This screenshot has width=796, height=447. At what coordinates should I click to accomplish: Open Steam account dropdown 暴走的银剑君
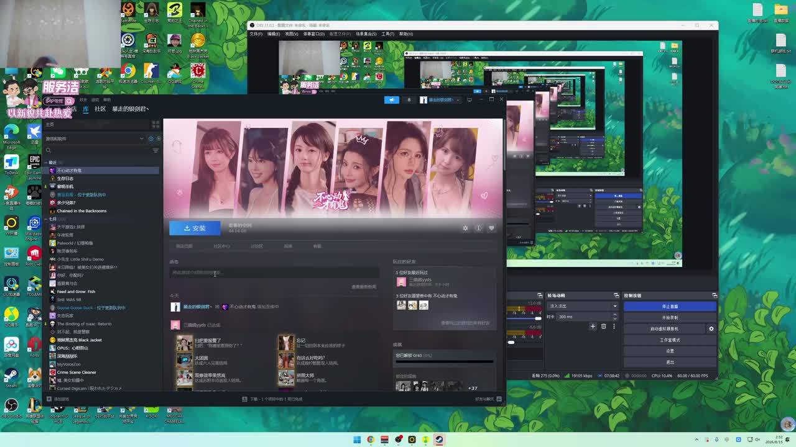tap(440, 99)
